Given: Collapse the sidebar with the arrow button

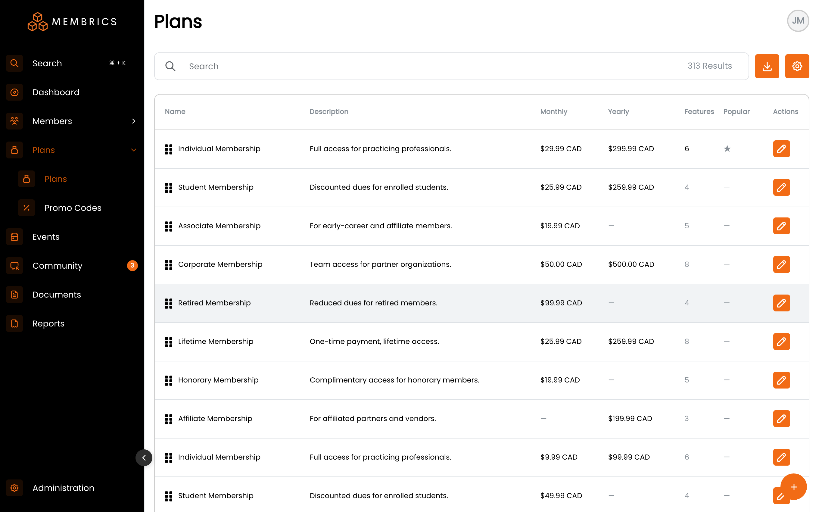Looking at the screenshot, I should [x=144, y=458].
